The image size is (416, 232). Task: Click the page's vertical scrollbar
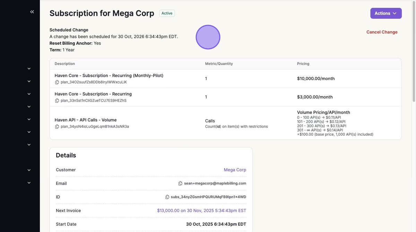[413, 52]
